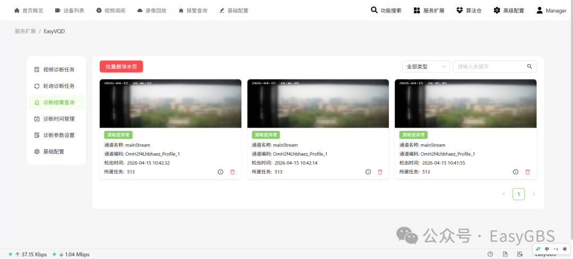
Task: Toggle the IME punctuation mode button
Action: [x=556, y=249]
